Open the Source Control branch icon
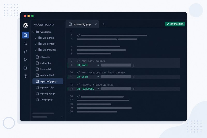 click(25, 52)
